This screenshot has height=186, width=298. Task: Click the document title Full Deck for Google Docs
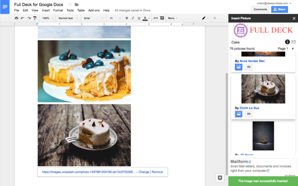point(39,5)
